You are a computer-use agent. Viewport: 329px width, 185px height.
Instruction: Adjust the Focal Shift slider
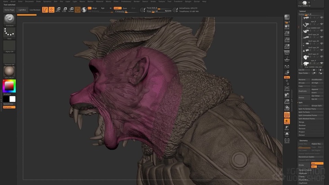coord(159,8)
